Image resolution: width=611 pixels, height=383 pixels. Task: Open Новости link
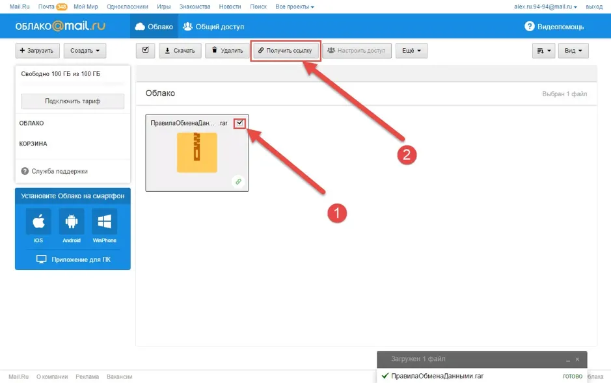[x=230, y=7]
